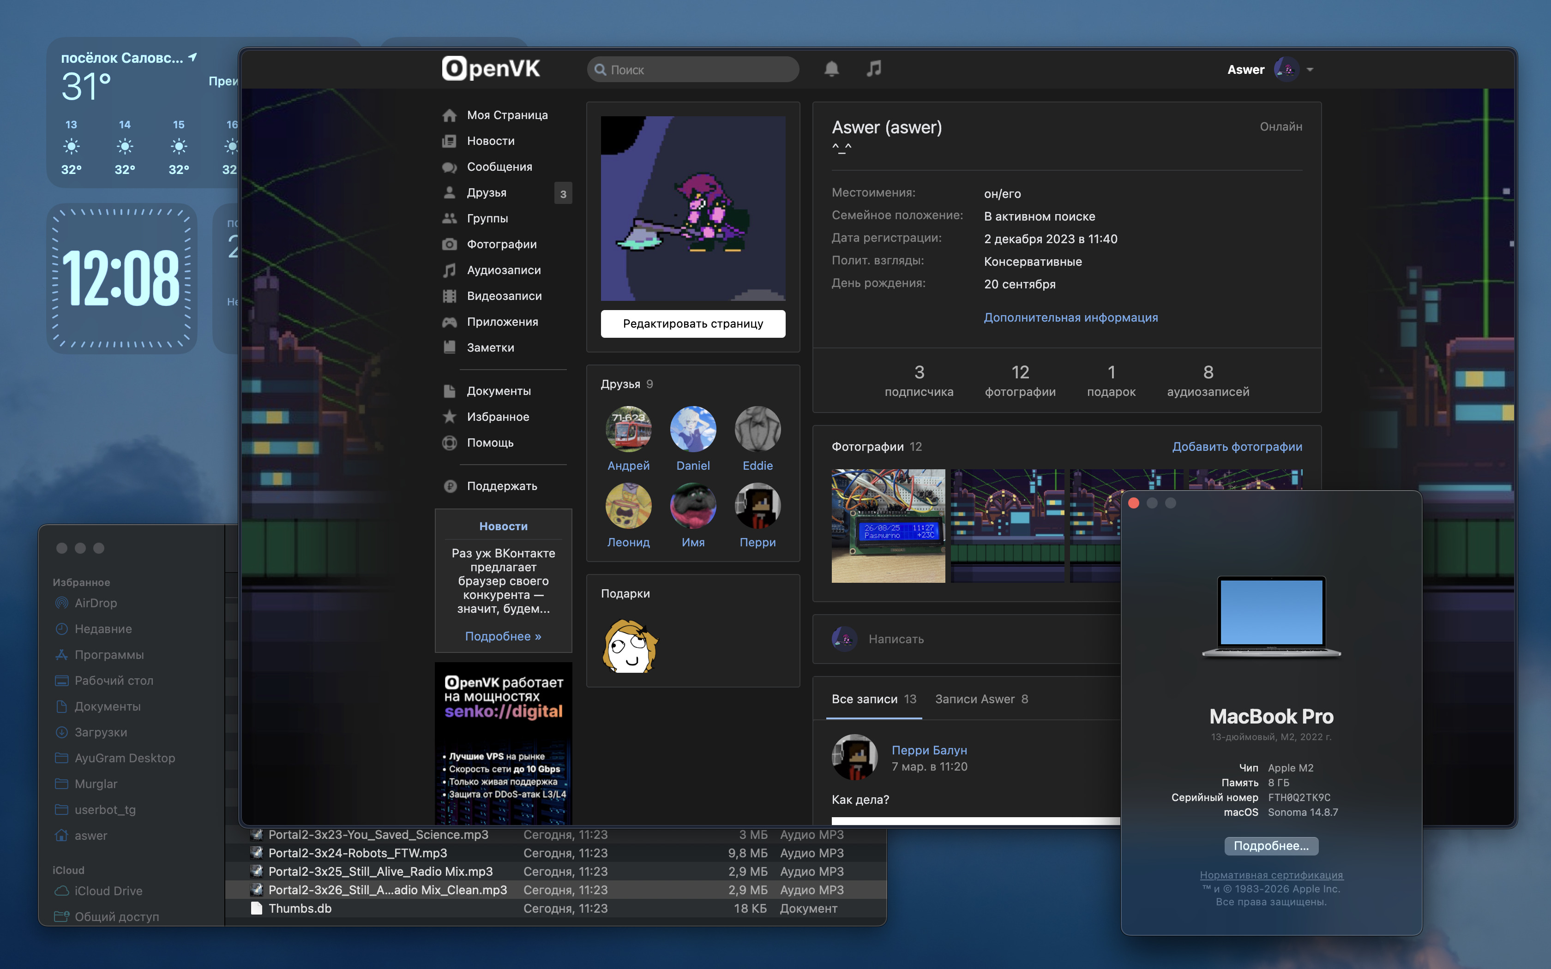Select Thumbs.db file in Finder

tap(556, 909)
